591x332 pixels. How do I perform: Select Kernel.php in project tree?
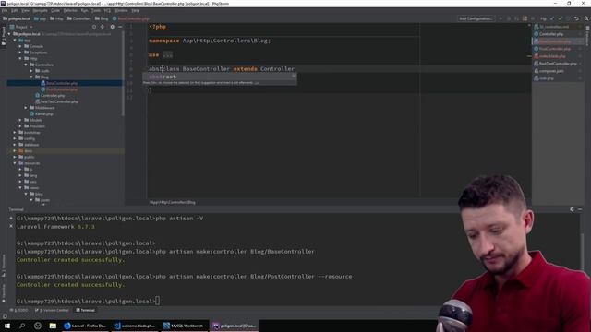point(43,113)
